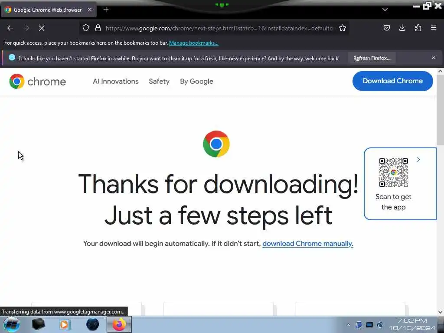Open the tracking protection shield icon
This screenshot has width=444, height=333.
point(86,28)
